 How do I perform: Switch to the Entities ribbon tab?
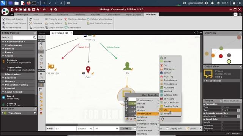click(x=47, y=14)
